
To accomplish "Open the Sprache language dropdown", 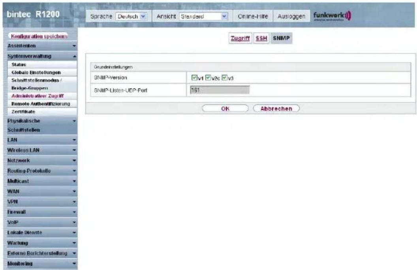I will click(x=131, y=17).
